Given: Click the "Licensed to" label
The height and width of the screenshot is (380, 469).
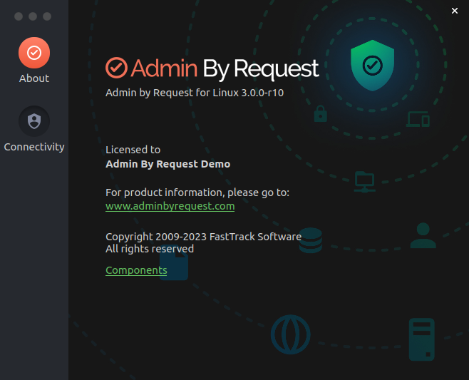Looking at the screenshot, I should [133, 150].
